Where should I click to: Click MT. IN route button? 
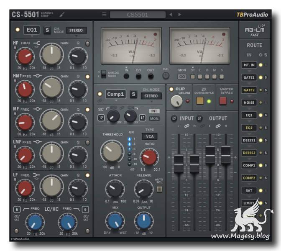pos(249,65)
